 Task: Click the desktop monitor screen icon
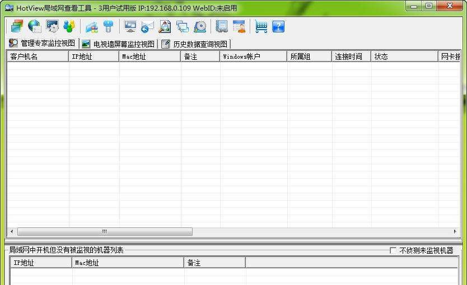click(x=130, y=26)
